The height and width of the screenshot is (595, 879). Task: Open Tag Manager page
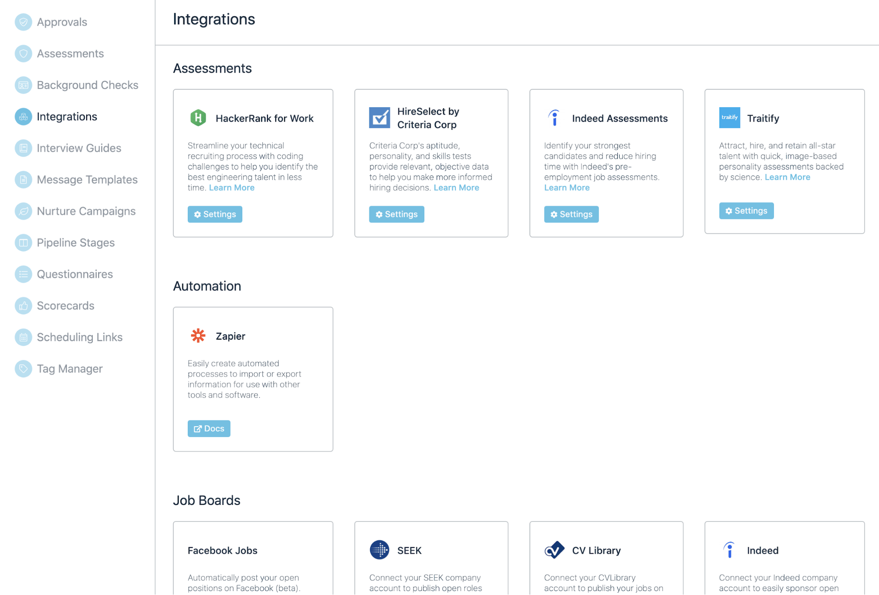pyautogui.click(x=69, y=369)
